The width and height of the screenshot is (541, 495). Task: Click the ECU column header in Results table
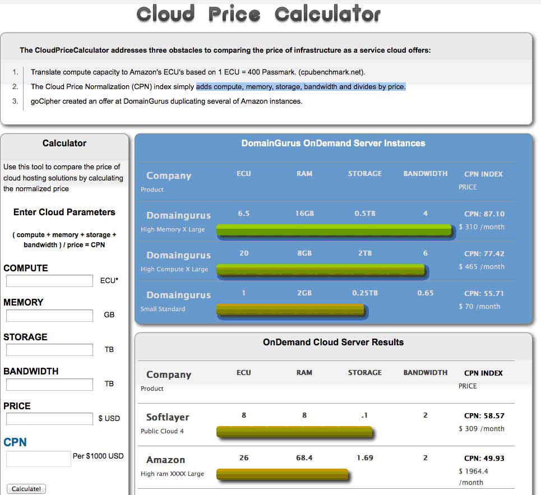(243, 373)
